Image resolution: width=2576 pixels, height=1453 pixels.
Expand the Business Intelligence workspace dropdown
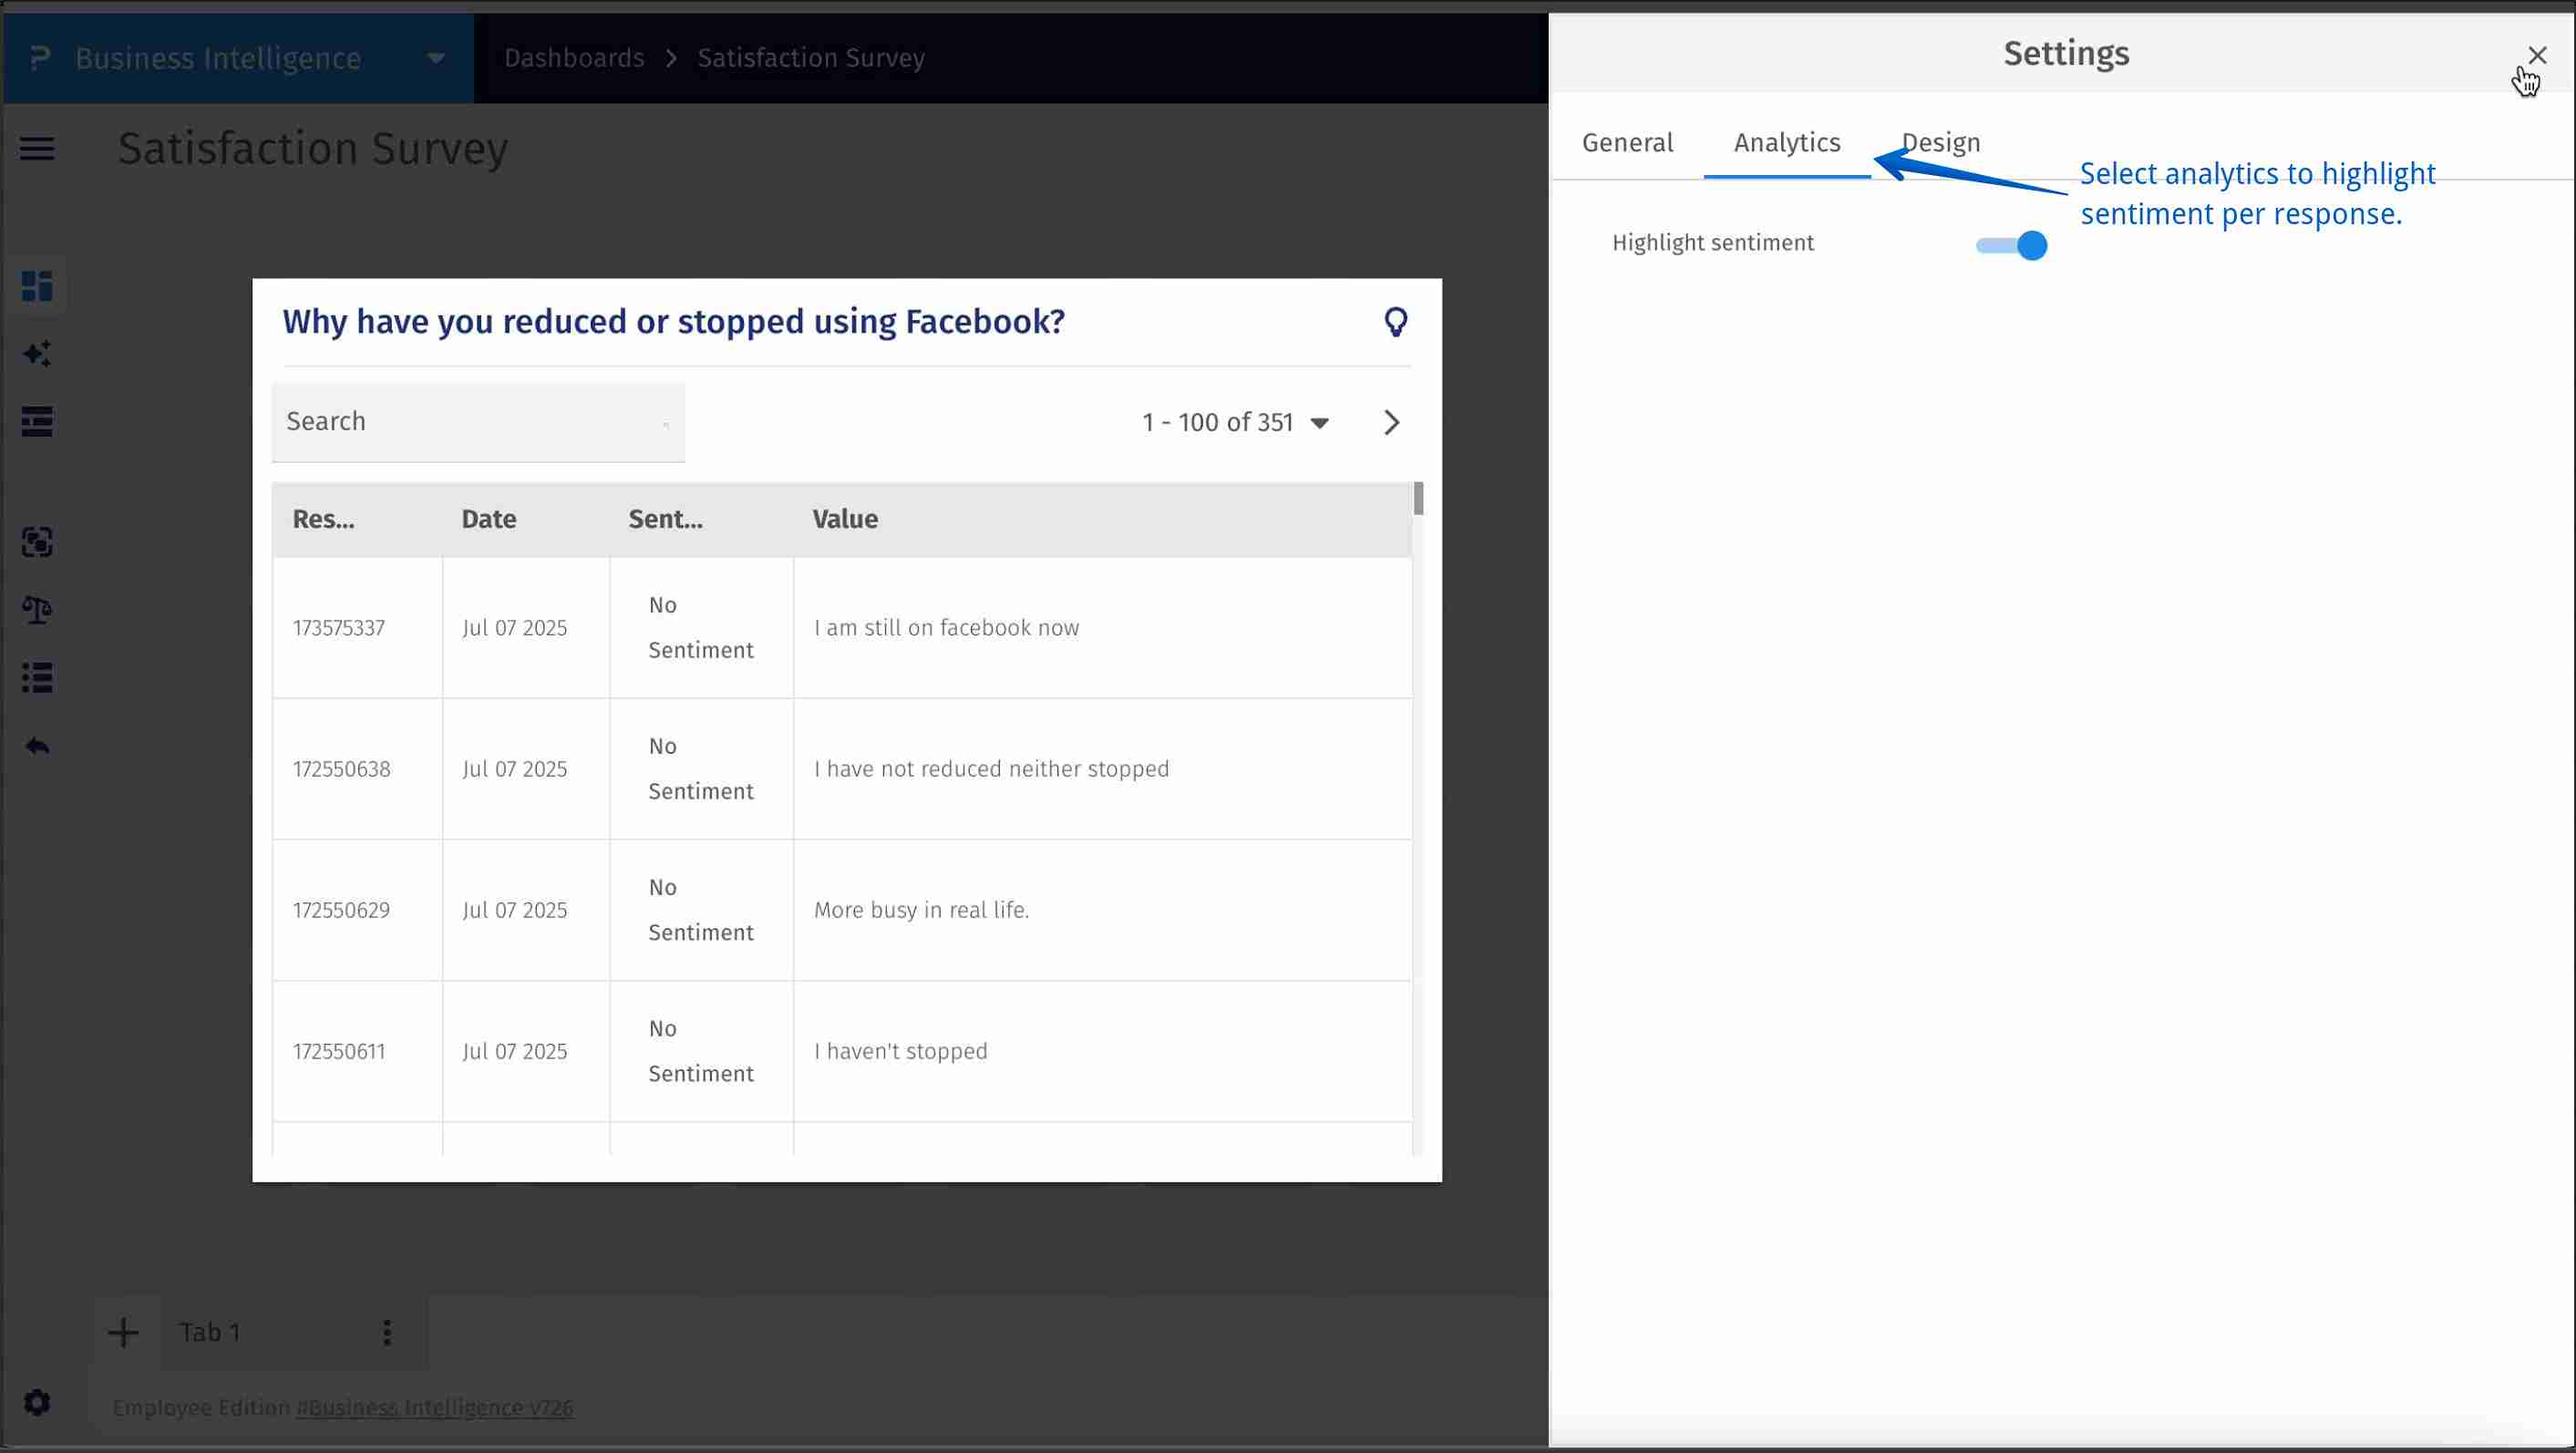pos(434,57)
